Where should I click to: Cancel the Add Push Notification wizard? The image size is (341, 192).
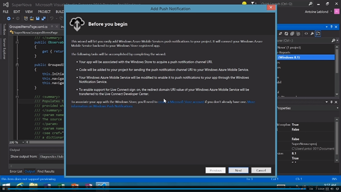point(261,170)
